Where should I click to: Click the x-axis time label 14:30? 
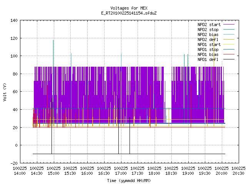pyautogui.click(x=37, y=174)
